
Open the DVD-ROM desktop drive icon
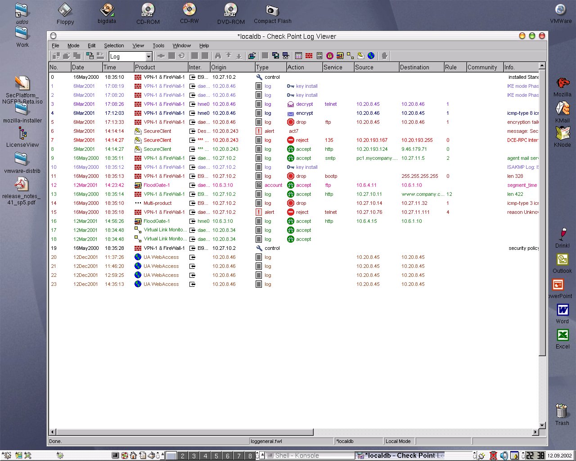tap(231, 14)
